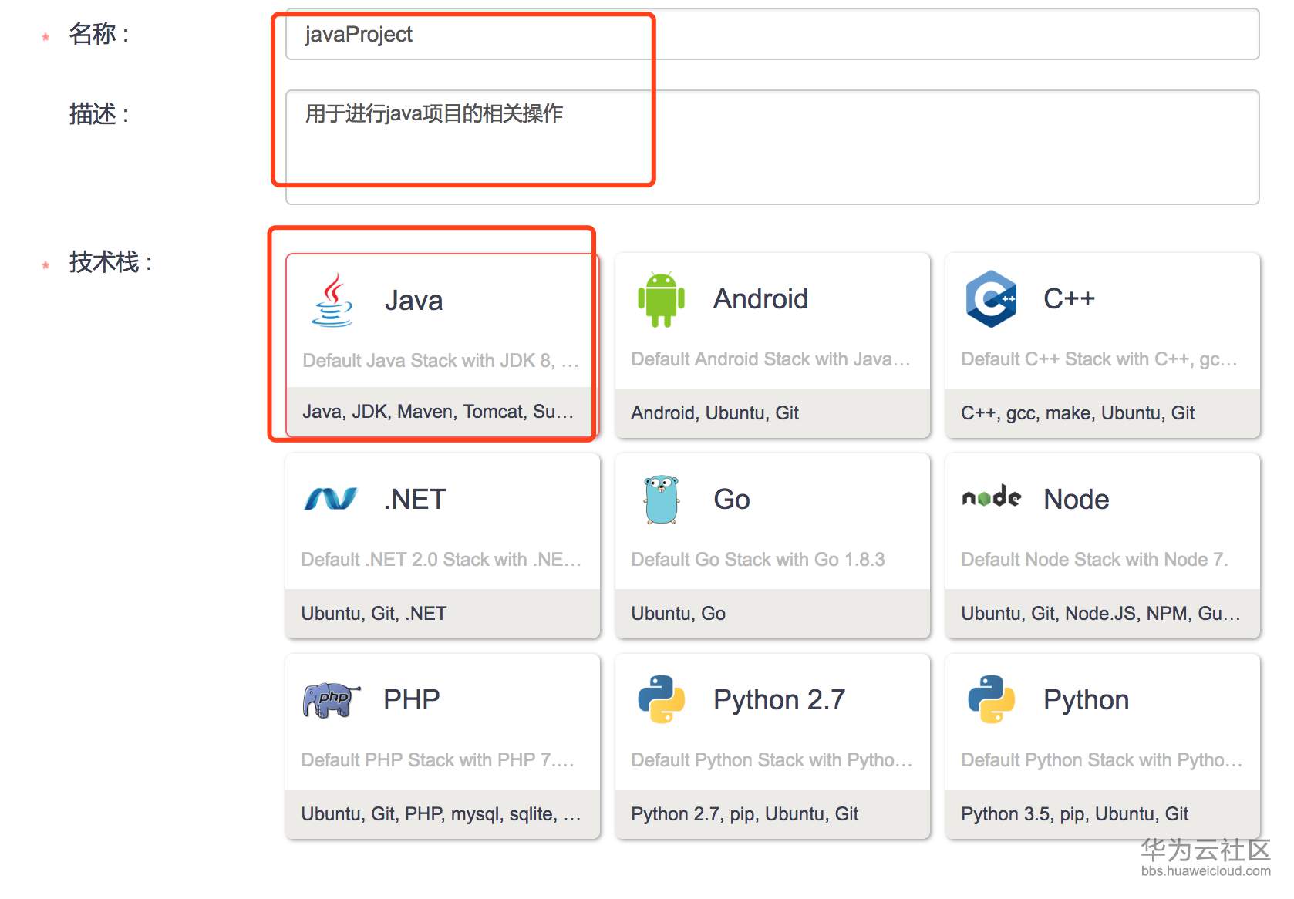Click the PHP elephant icon
1294x899 pixels.
tap(332, 700)
